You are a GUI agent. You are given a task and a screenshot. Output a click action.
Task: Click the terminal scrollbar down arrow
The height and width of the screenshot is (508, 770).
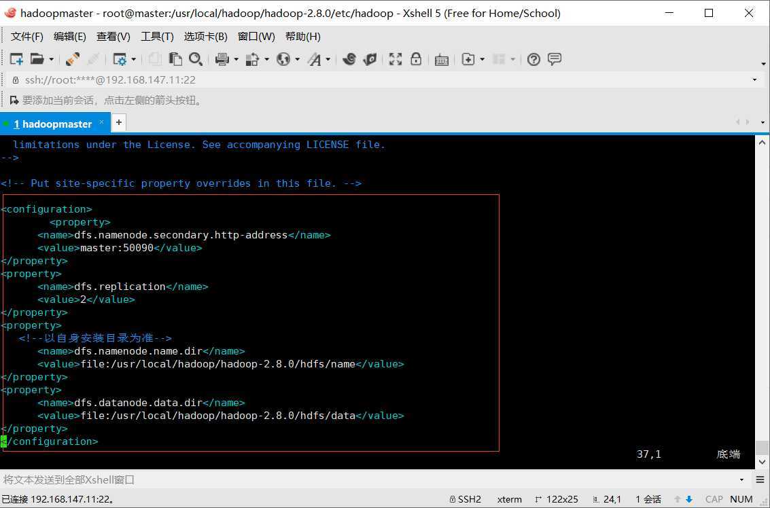coord(762,462)
